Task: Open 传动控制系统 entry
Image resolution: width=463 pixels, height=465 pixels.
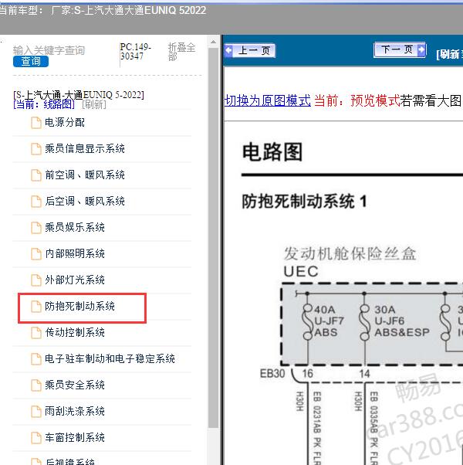Action: 75,332
